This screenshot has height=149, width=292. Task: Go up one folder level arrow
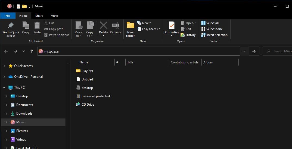tap(32, 51)
